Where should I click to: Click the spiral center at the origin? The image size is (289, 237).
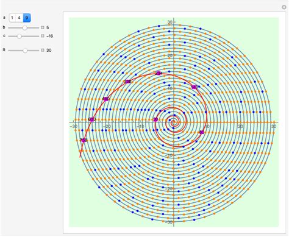click(x=173, y=122)
